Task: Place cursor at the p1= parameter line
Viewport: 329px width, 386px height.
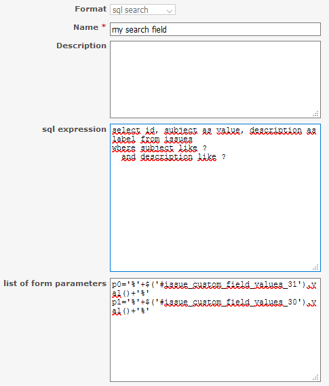Action: (x=214, y=306)
